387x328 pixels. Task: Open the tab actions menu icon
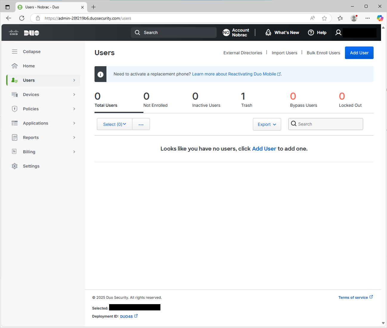(7, 7)
